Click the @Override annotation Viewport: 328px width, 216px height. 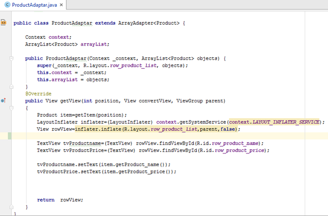click(x=38, y=94)
